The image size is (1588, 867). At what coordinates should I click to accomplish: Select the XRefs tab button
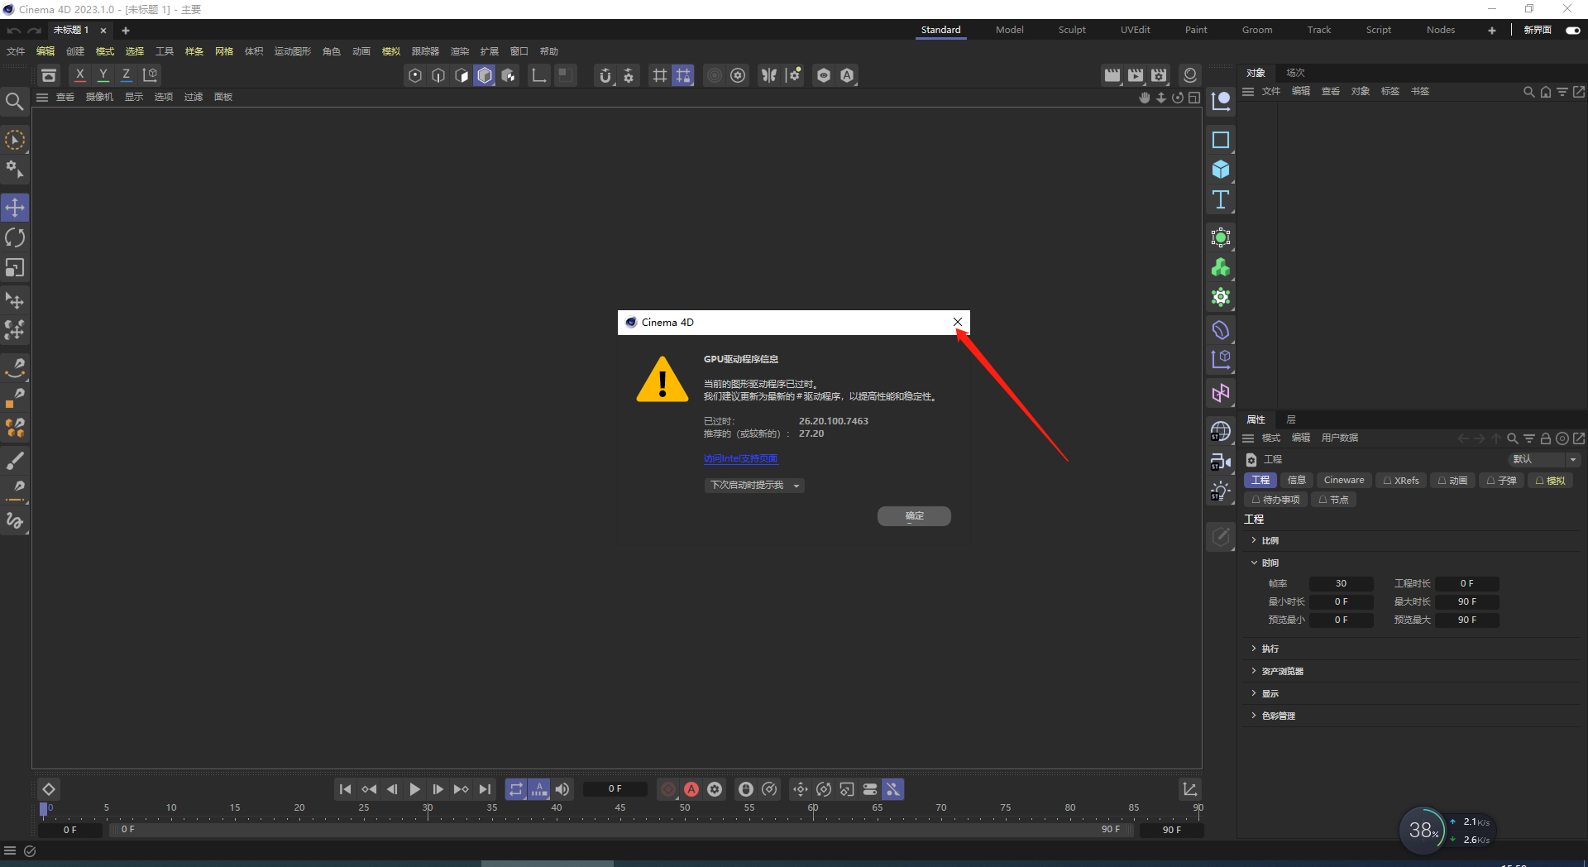[1401, 480]
